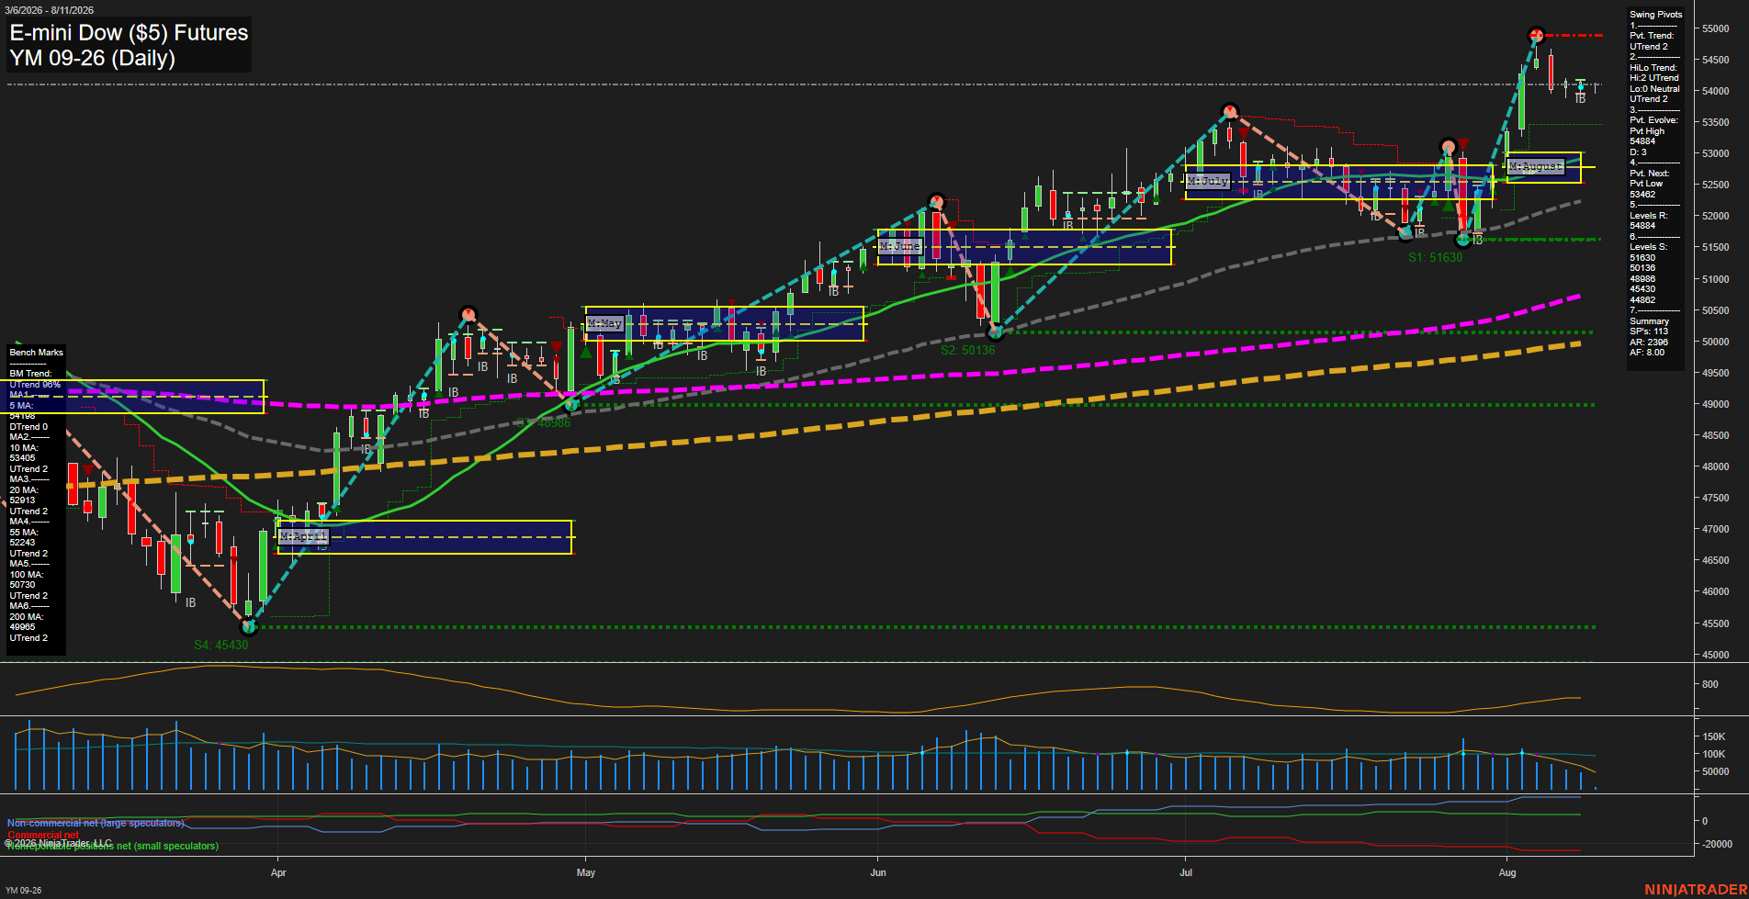Click the Aug label on date axis

click(1507, 872)
